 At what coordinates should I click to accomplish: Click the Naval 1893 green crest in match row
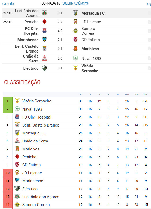tap(75, 58)
